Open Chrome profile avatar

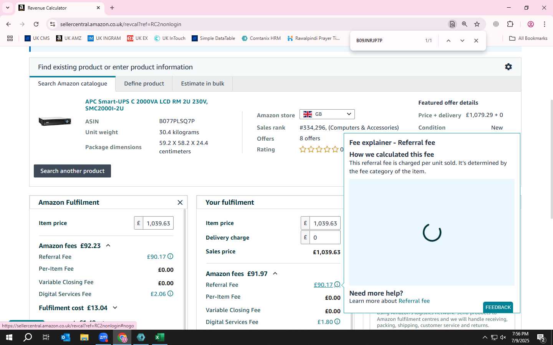tap(531, 24)
